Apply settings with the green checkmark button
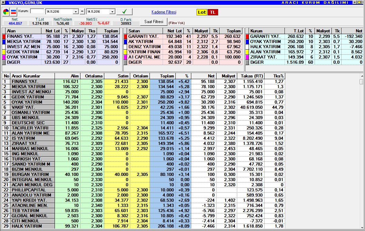Image resolution: width=365 pixels, height=231 pixels. tap(124, 12)
